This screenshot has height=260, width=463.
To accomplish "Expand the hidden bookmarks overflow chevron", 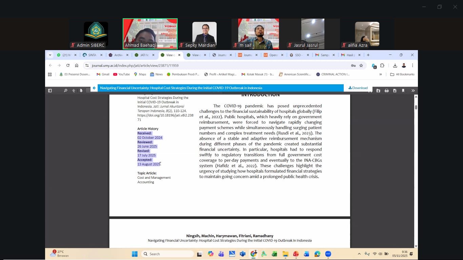I will click(380, 74).
